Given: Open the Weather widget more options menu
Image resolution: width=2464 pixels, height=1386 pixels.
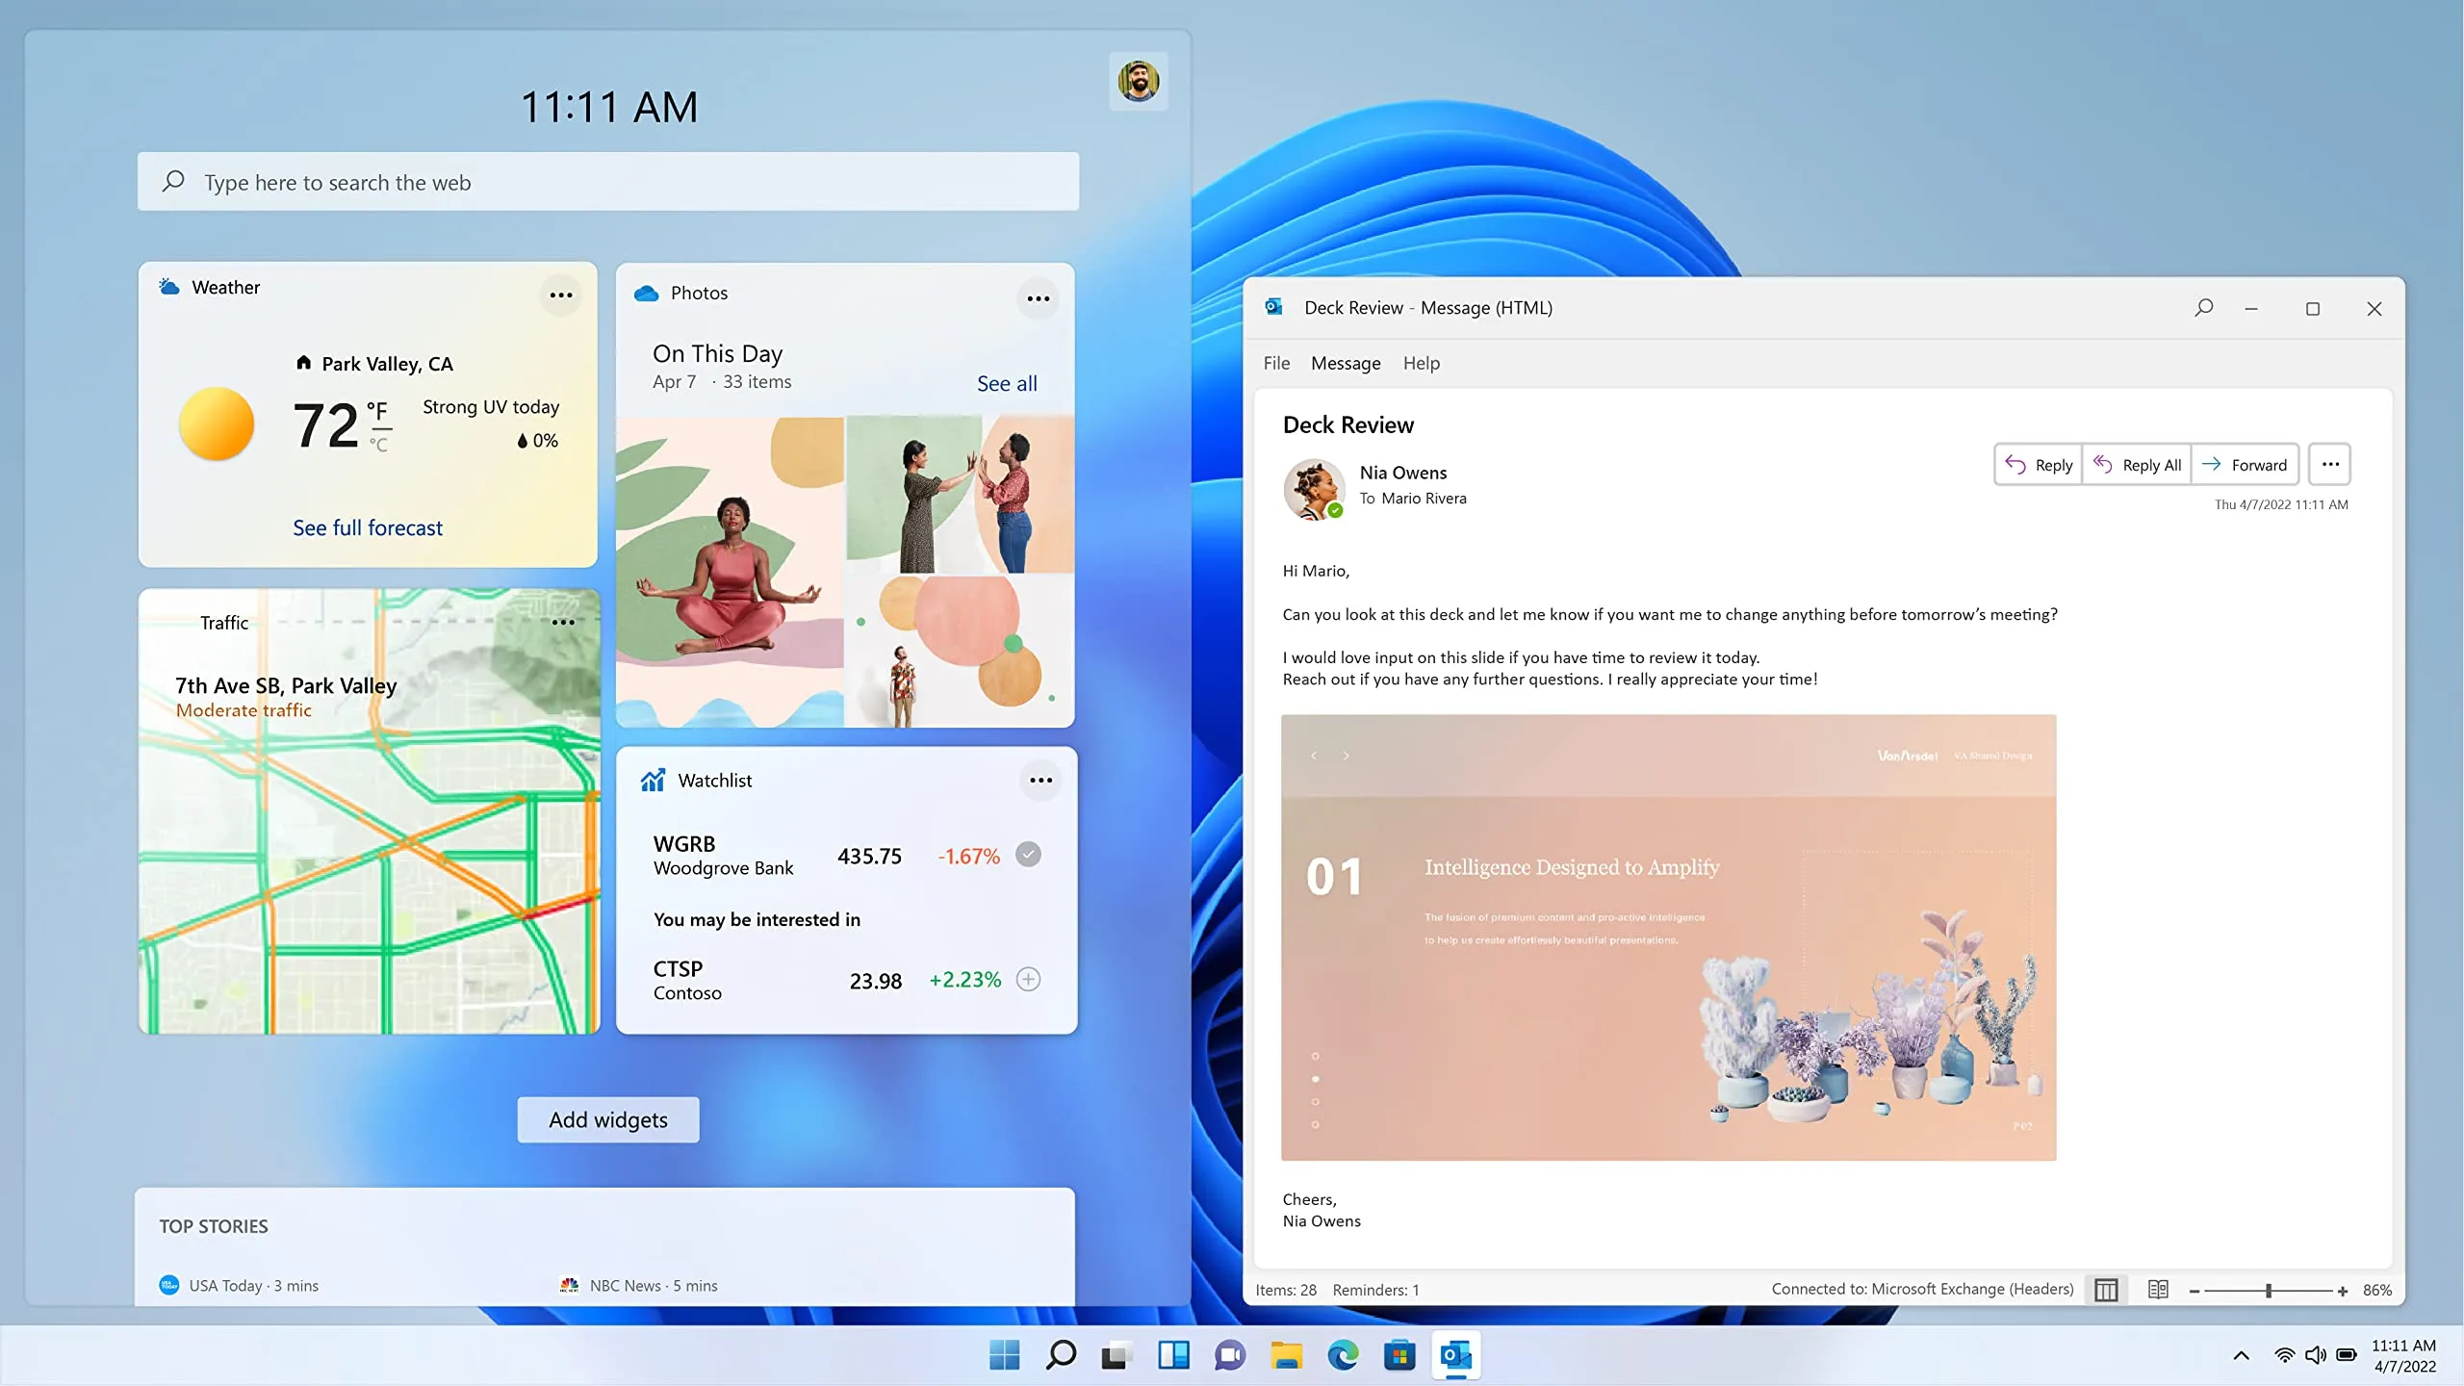Looking at the screenshot, I should pyautogui.click(x=561, y=295).
